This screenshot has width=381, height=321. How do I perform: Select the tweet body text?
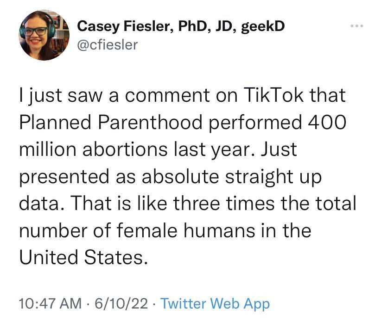(x=185, y=176)
